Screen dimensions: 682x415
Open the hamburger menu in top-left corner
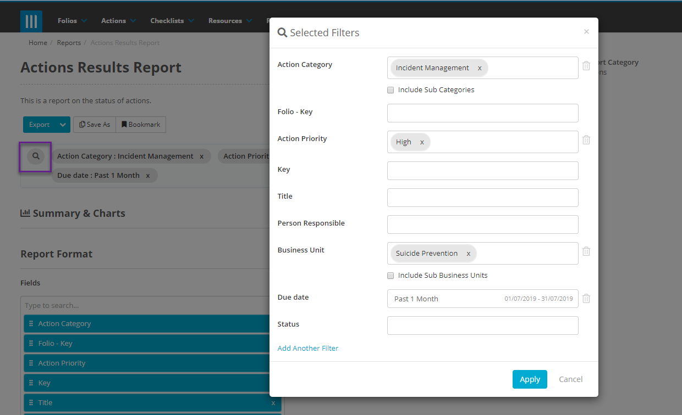[x=31, y=20]
